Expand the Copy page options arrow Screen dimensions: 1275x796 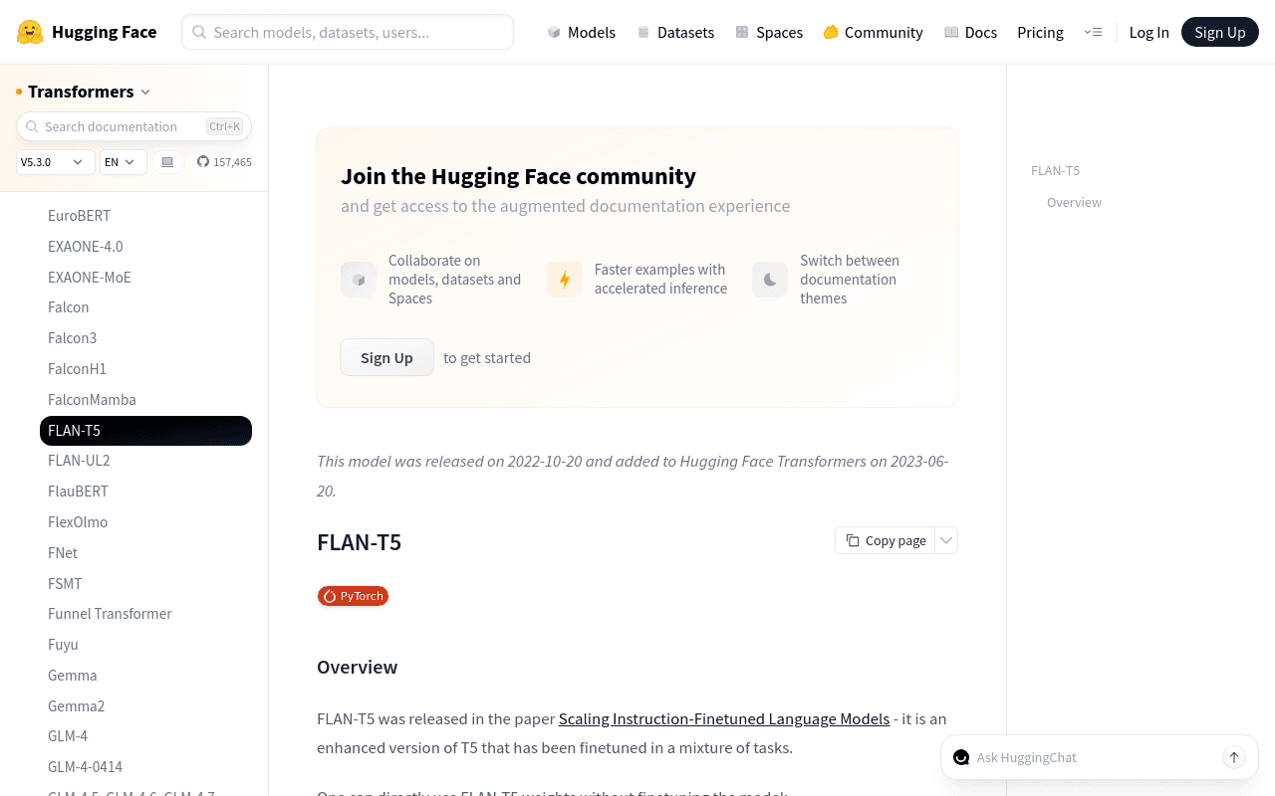coord(947,540)
